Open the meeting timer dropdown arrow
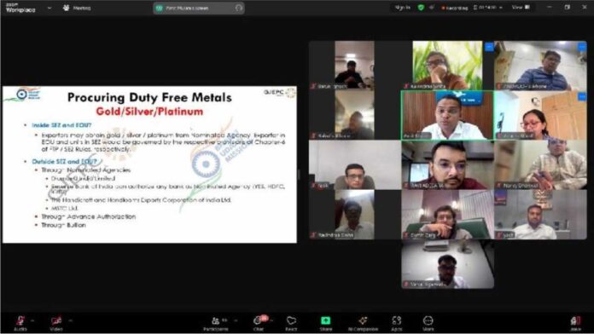 501,8
